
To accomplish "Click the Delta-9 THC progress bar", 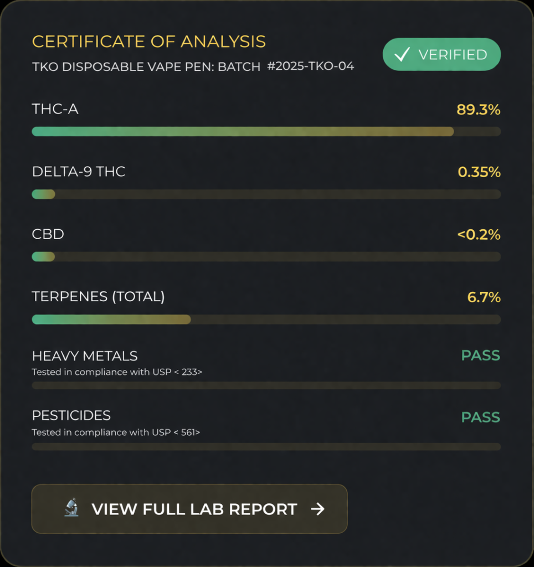I will [x=266, y=194].
